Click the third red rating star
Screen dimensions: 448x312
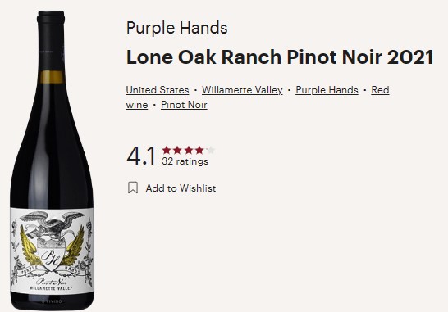[x=189, y=150]
